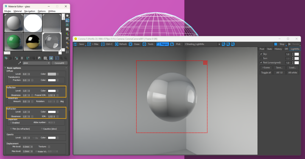The height and width of the screenshot is (159, 305).
Task: Click the zoom in magnifier icon
Action: point(223,44)
